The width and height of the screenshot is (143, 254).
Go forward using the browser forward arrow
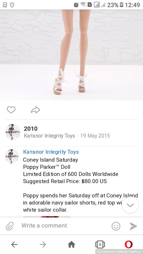coord(43,244)
